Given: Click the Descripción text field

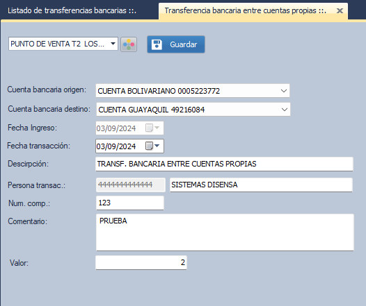Looking at the screenshot, I should tap(224, 164).
